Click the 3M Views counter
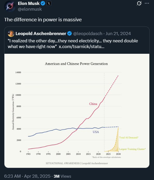 click(62, 176)
